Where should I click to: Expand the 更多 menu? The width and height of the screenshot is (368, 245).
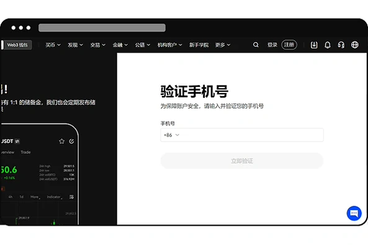coord(223,45)
